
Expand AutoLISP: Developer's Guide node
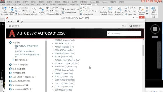[10, 77]
